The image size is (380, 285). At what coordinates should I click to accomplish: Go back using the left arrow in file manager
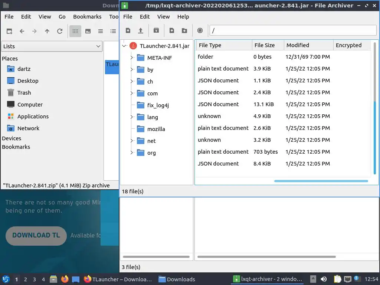pyautogui.click(x=22, y=31)
